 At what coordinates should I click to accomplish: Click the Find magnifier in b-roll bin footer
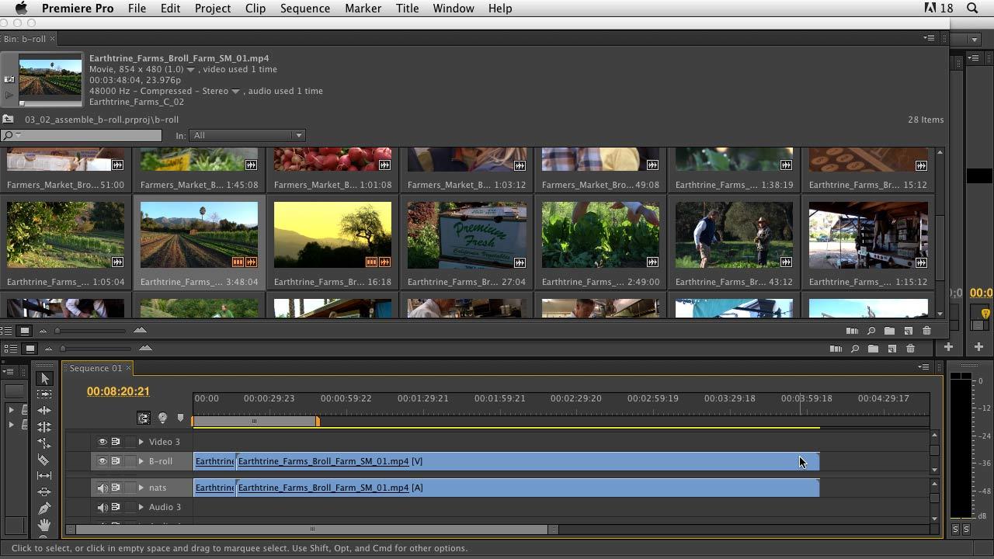click(871, 331)
